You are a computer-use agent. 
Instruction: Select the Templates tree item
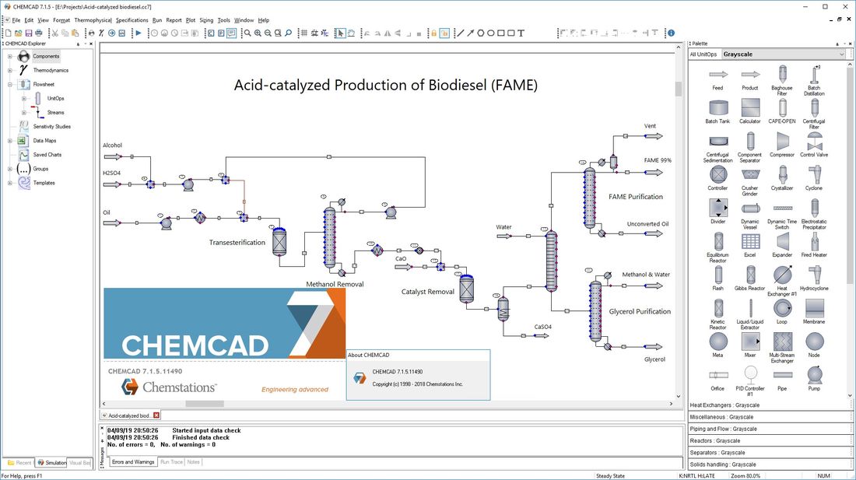pyautogui.click(x=44, y=184)
